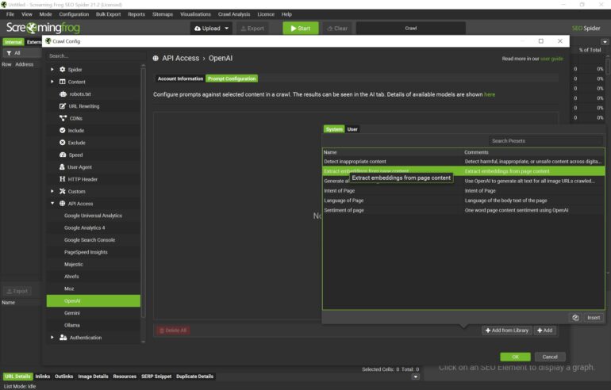This screenshot has width=611, height=390.
Task: Select the Prompt Configuration tab
Action: point(232,78)
